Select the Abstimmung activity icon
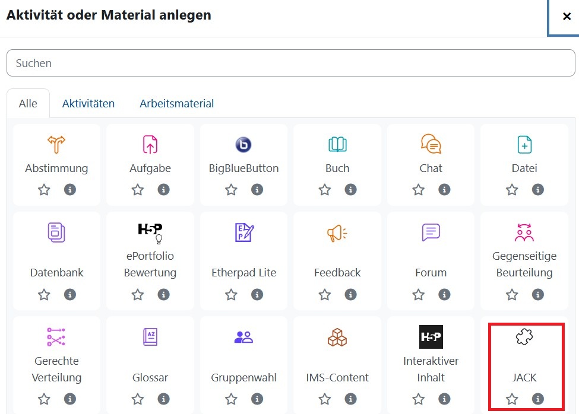The height and width of the screenshot is (414, 579). tap(56, 144)
